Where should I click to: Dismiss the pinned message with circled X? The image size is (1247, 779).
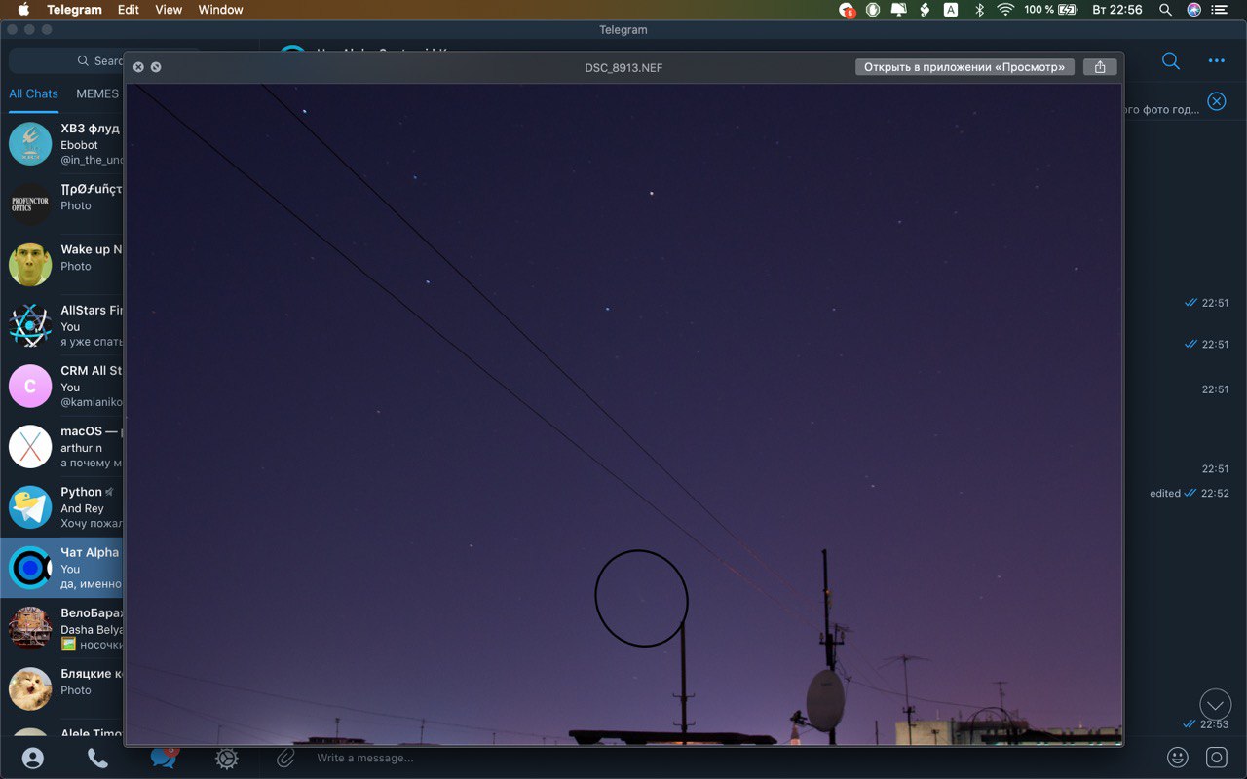click(x=1217, y=101)
